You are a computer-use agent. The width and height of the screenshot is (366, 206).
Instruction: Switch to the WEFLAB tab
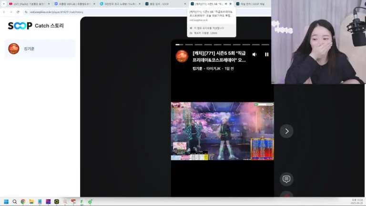coord(74,4)
